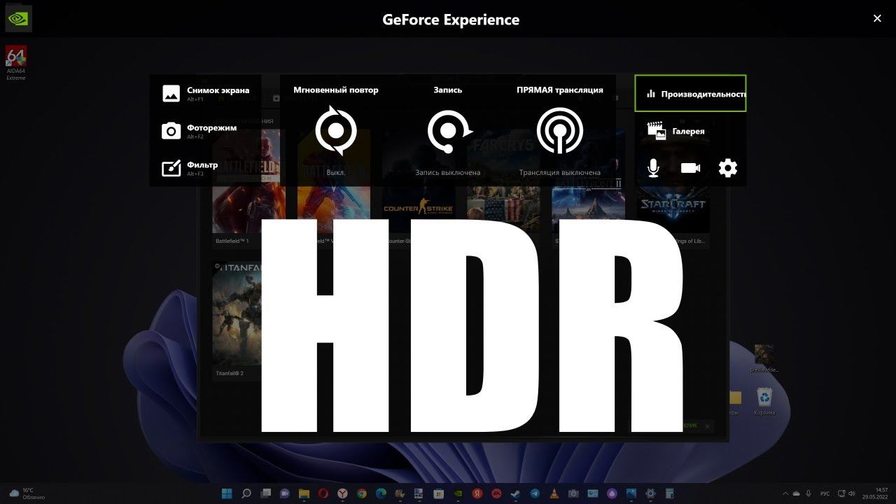The height and width of the screenshot is (504, 896).
Task: Open Steam from the taskbar
Action: pyautogui.click(x=515, y=493)
